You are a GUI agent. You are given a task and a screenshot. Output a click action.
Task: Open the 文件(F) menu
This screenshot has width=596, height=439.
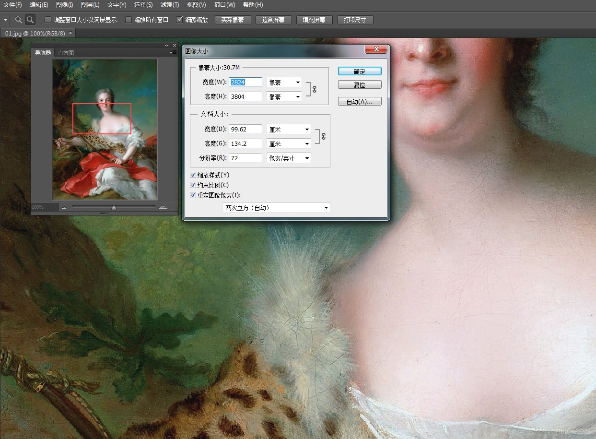13,5
